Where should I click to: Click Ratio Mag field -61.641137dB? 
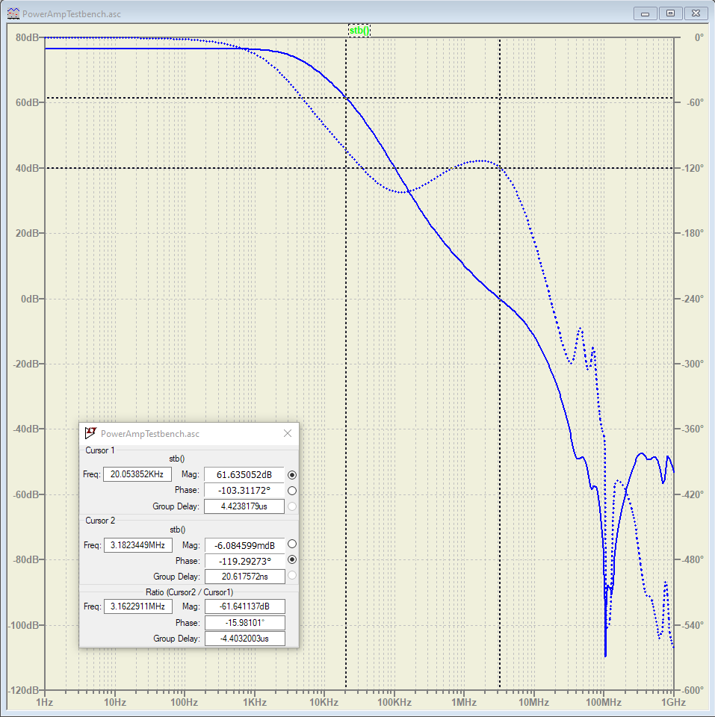point(245,606)
